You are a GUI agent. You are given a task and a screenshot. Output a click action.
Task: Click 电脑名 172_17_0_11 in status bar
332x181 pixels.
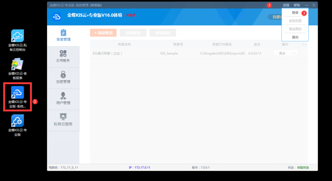tap(63, 168)
